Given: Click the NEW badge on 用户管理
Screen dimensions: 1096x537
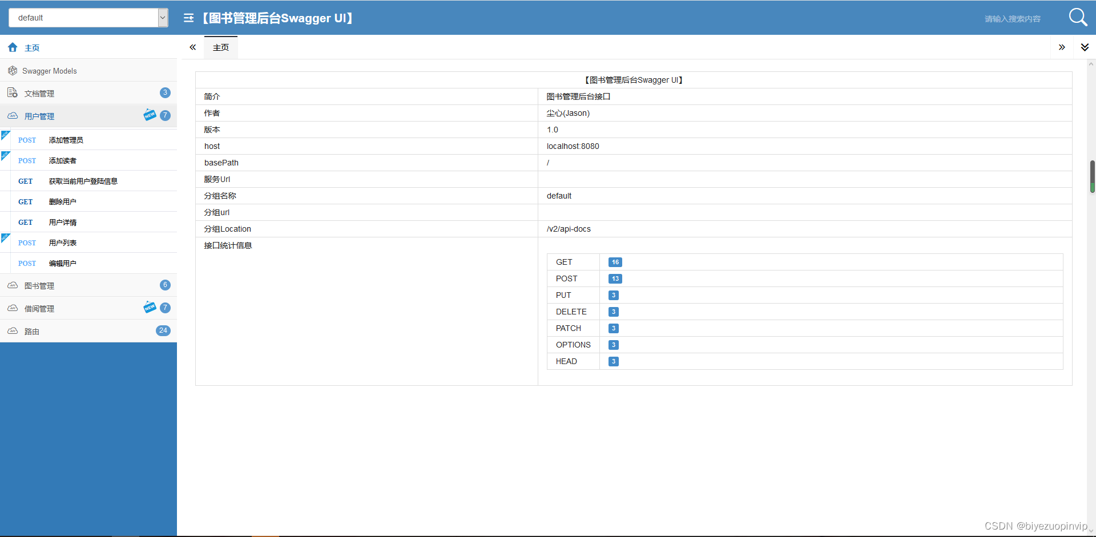Looking at the screenshot, I should click(x=150, y=115).
